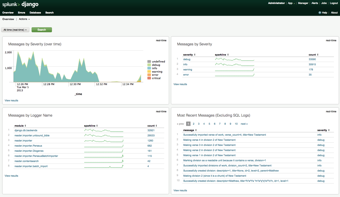View results under Messages by Severity table

[x=180, y=84]
